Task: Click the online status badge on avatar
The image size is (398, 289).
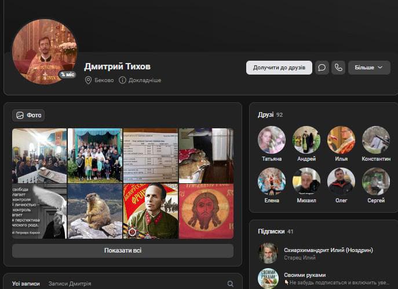Action: pyautogui.click(x=67, y=75)
